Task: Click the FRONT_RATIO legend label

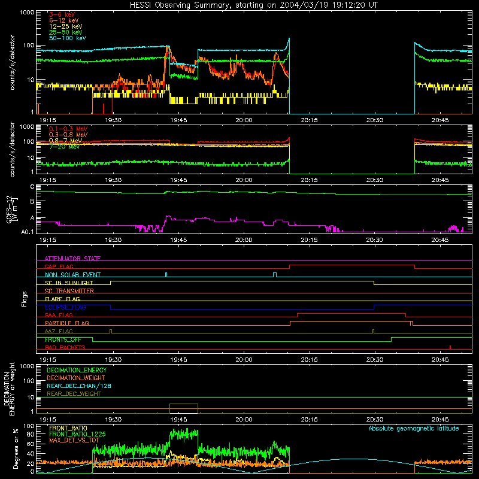Action: tap(68, 428)
